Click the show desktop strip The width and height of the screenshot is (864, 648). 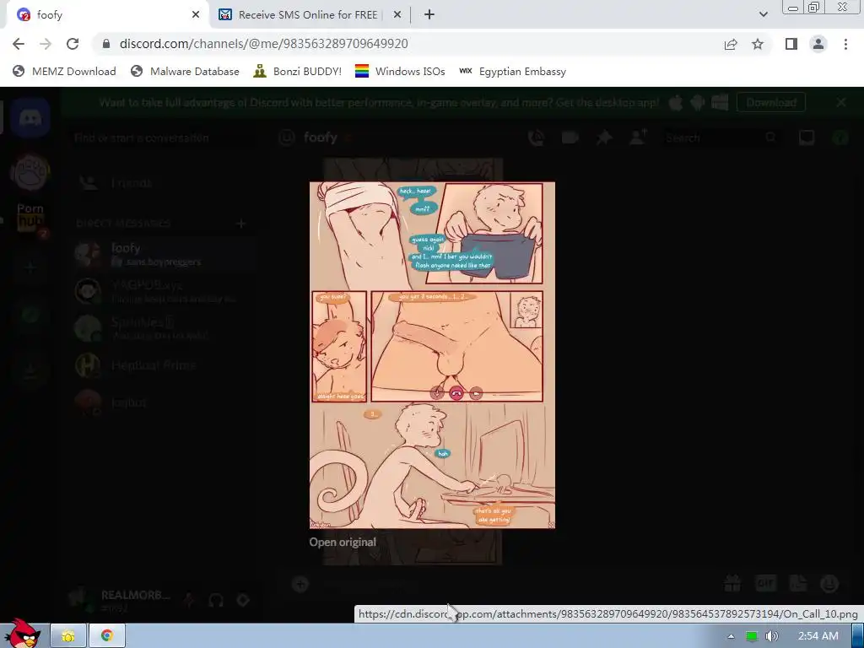(x=858, y=636)
